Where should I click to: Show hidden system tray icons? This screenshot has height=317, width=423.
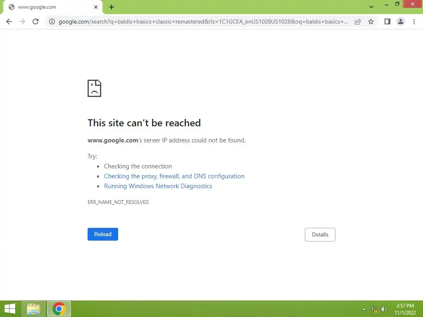coord(364,309)
